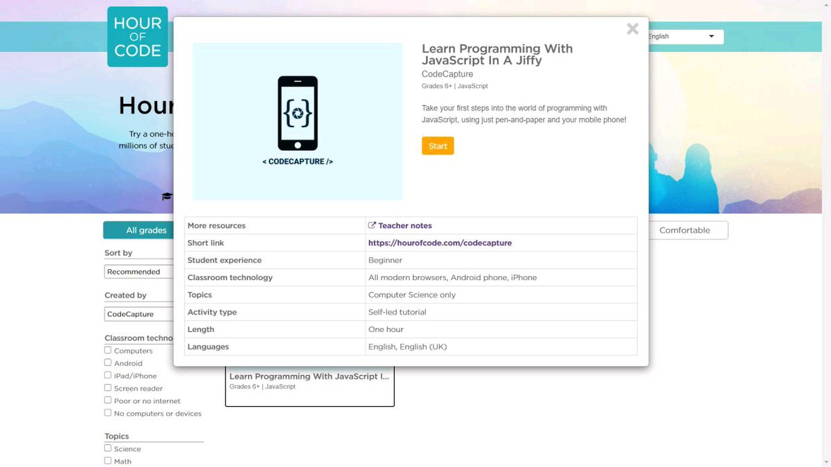
Task: Open the Teacher notes link
Action: pos(405,226)
